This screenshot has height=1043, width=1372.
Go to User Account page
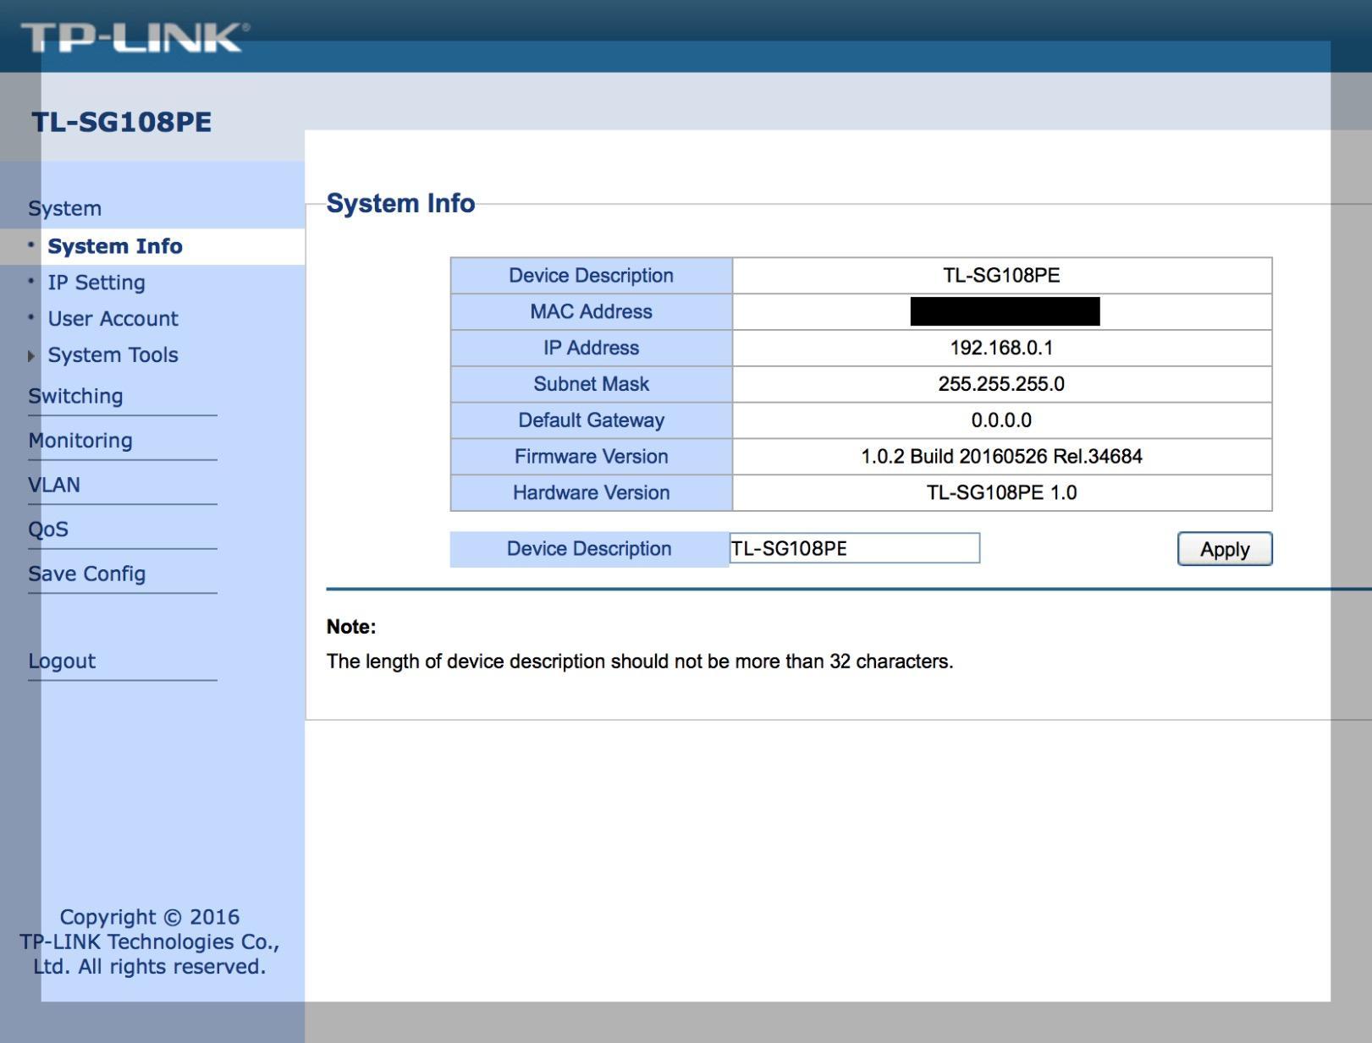tap(113, 319)
